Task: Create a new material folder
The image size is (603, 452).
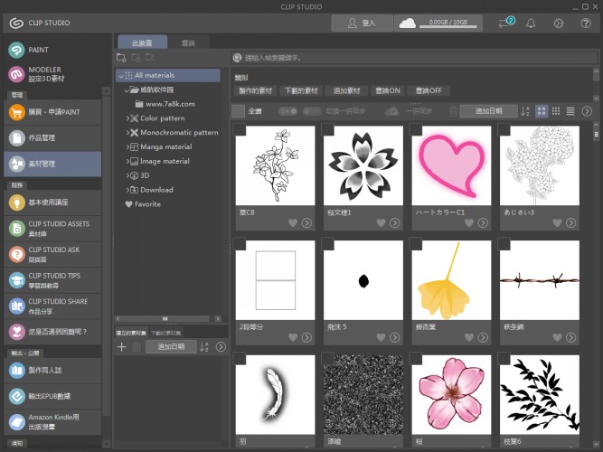Action: tap(121, 58)
